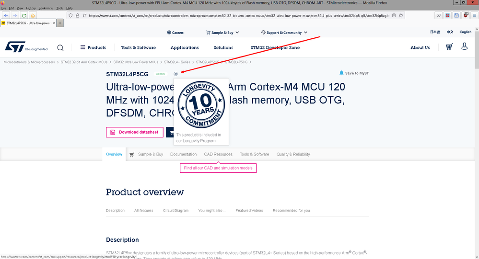Open the site search magnifier icon
The image size is (479, 259).
(x=60, y=47)
